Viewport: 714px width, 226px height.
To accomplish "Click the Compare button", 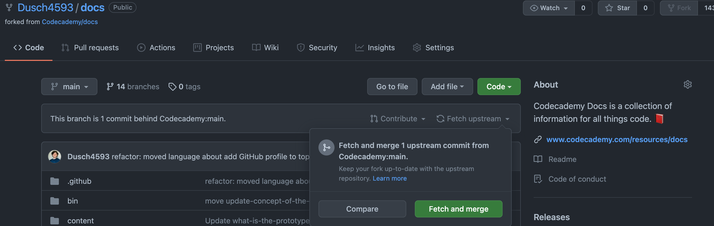I will (x=362, y=209).
